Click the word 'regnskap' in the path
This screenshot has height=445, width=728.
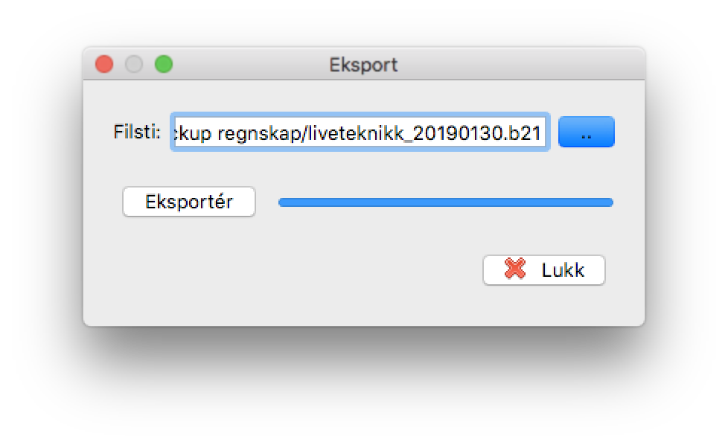(x=259, y=134)
